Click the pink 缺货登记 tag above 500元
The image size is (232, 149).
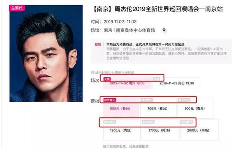click(110, 100)
